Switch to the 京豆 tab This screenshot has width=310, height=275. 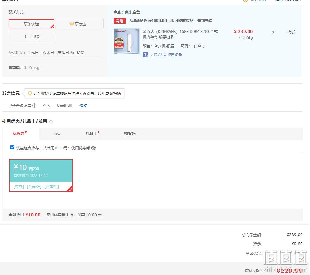(x=57, y=134)
